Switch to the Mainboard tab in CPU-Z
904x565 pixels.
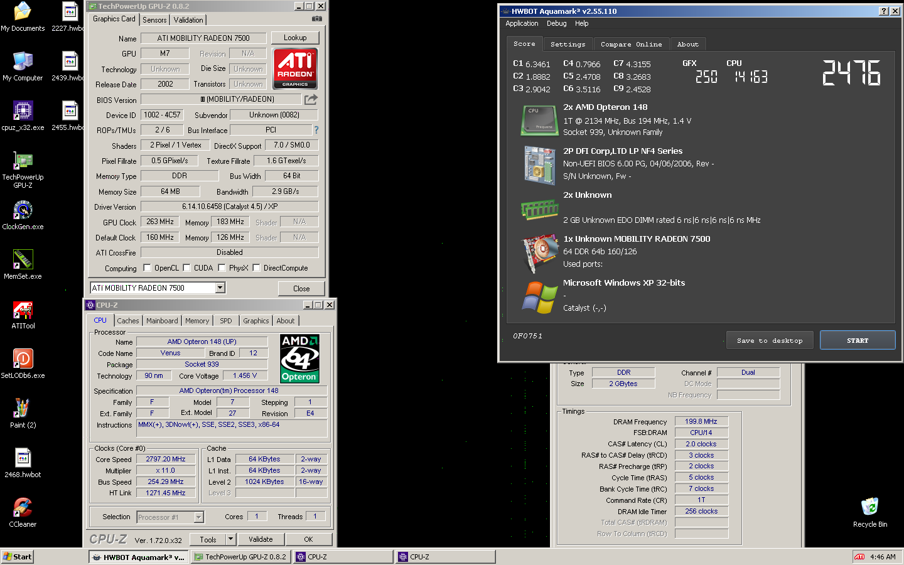[x=162, y=321]
